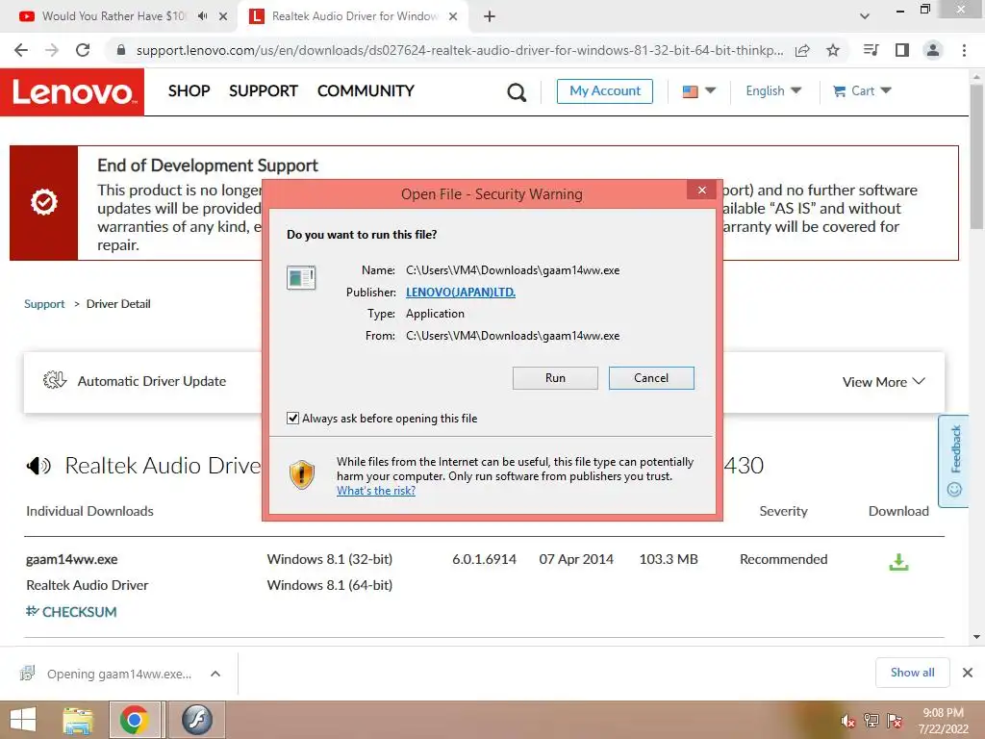Open the Cart dropdown
Image resolution: width=985 pixels, height=739 pixels.
(862, 91)
